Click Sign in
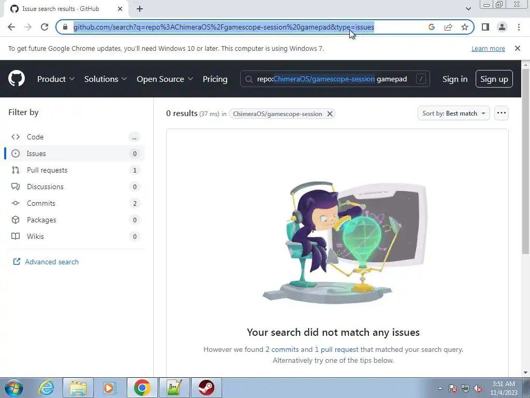Viewport: 530px width, 398px height. tap(455, 79)
